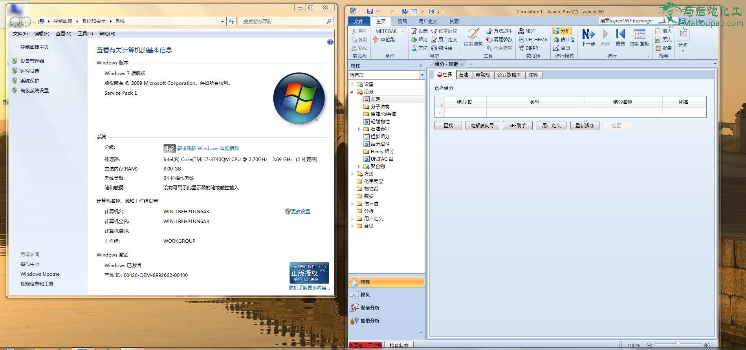This screenshot has height=350, width=746.
Task: Open the 所有项 filter dropdown in navigation pane
Action: coord(422,75)
